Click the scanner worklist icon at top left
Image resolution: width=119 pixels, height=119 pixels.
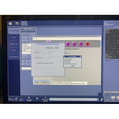(x=11, y=23)
